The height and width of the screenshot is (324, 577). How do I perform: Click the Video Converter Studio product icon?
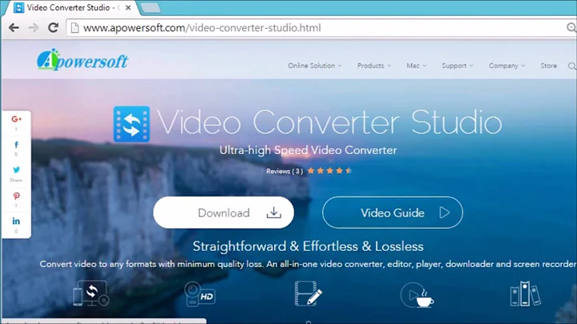click(x=131, y=124)
